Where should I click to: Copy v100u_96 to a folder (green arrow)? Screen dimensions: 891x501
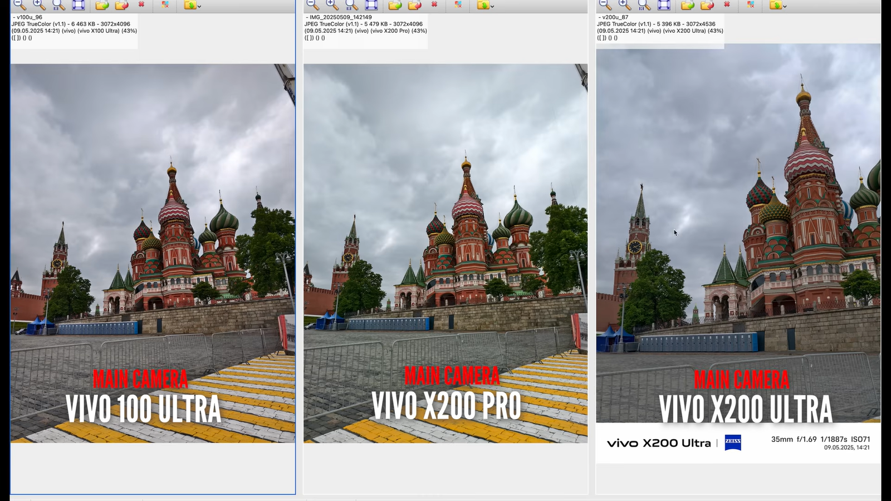(x=102, y=5)
